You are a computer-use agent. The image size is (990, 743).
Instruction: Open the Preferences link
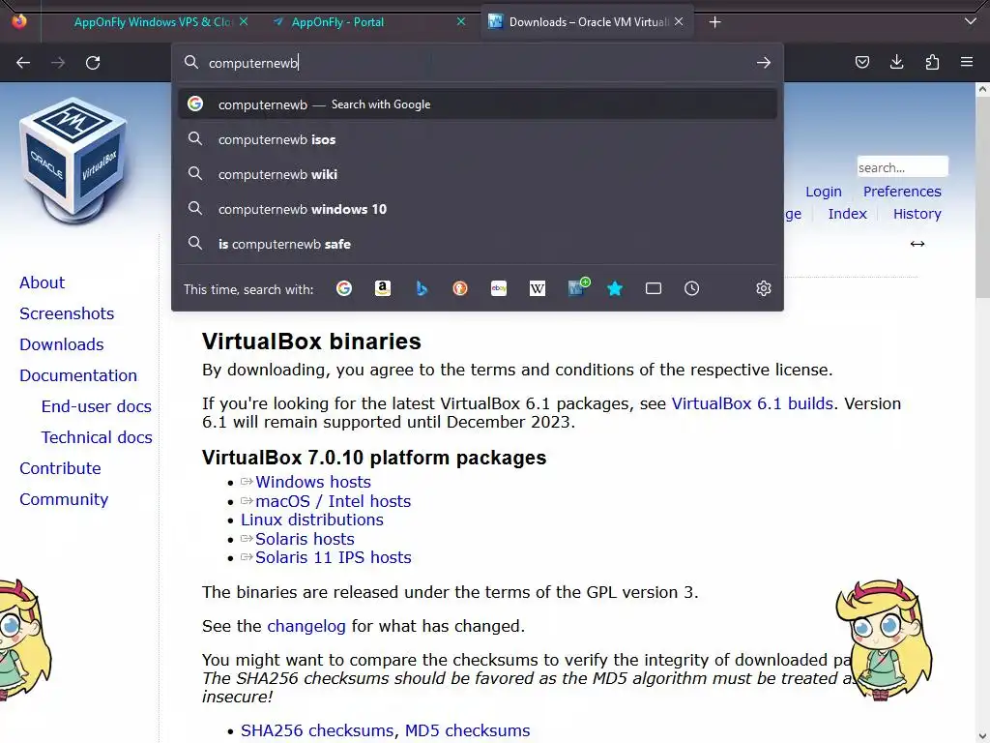coord(902,192)
